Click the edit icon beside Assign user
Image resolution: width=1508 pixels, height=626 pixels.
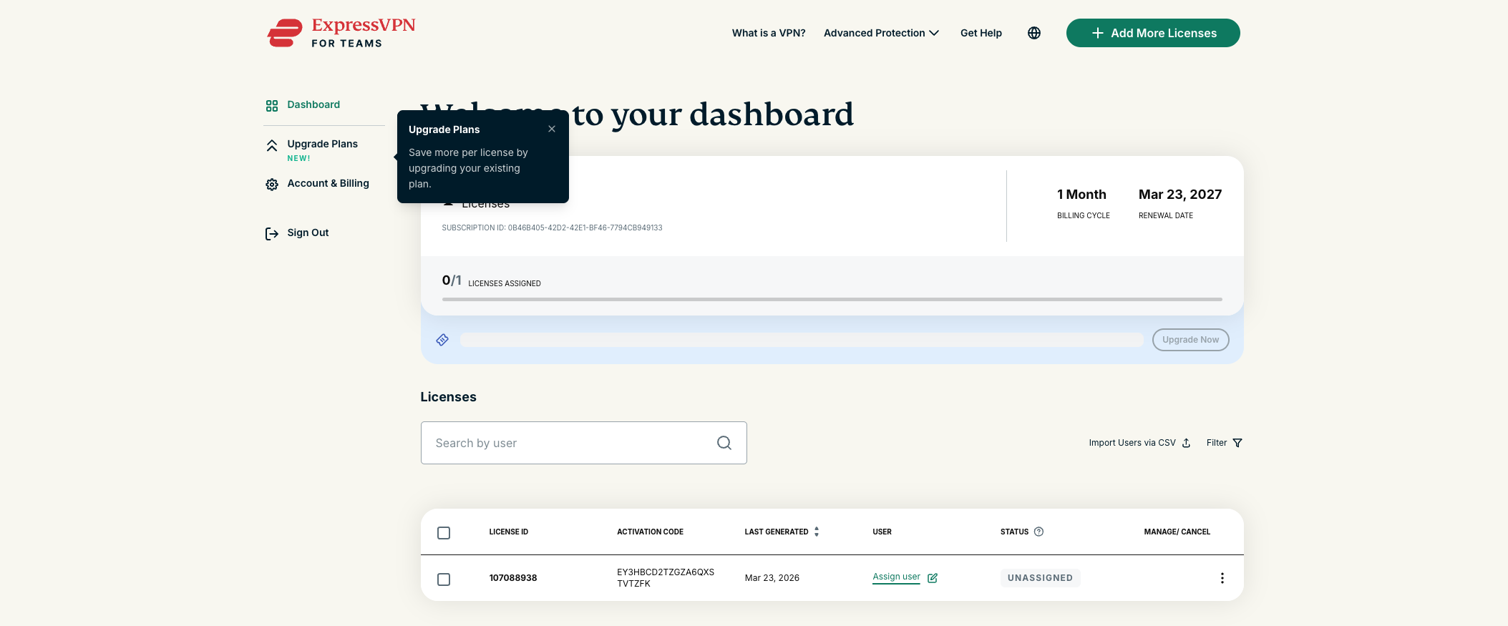[x=933, y=578]
